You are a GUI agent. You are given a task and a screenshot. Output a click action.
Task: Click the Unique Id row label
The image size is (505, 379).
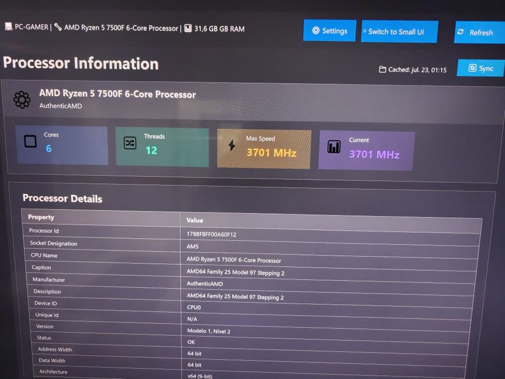point(47,315)
